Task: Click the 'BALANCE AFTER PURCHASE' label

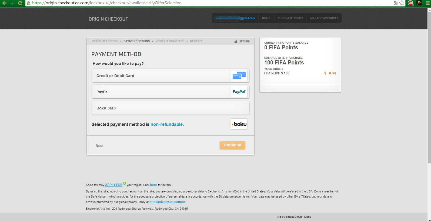Action: pos(283,58)
